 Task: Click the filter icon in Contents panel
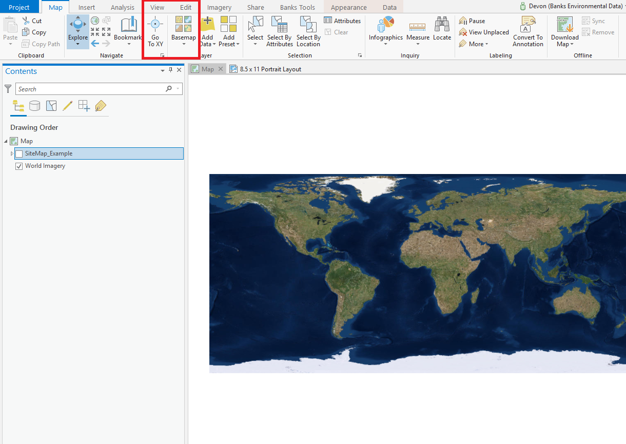(x=8, y=89)
